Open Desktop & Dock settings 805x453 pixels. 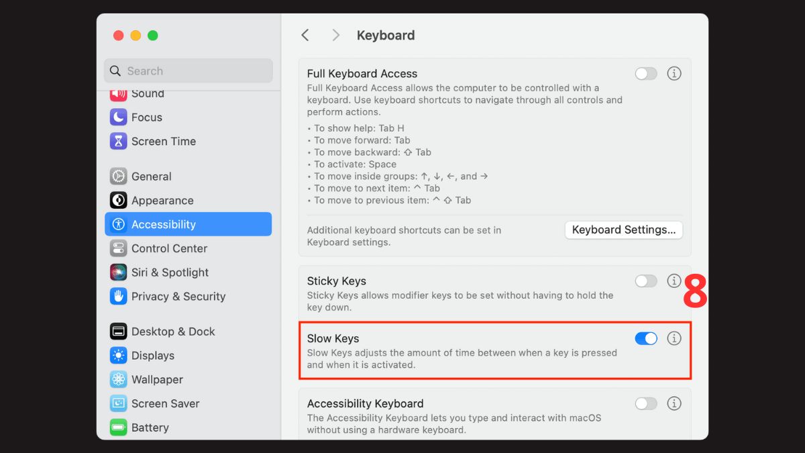tap(173, 332)
